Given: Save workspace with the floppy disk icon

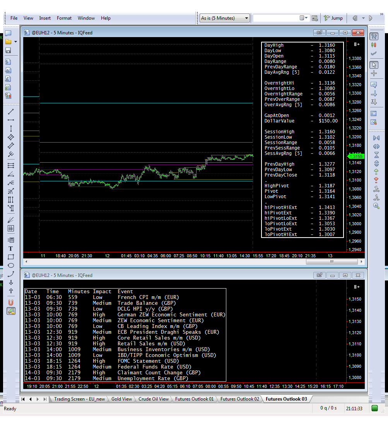Looking at the screenshot, I should [8, 51].
